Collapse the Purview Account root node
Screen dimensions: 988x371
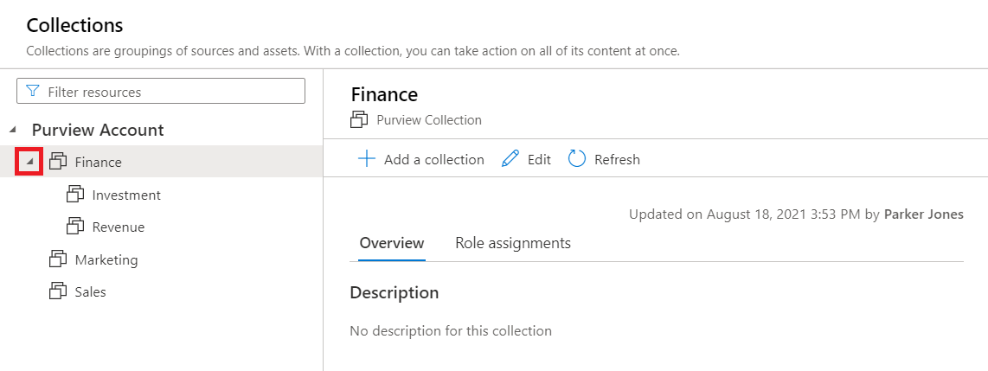coord(13,130)
